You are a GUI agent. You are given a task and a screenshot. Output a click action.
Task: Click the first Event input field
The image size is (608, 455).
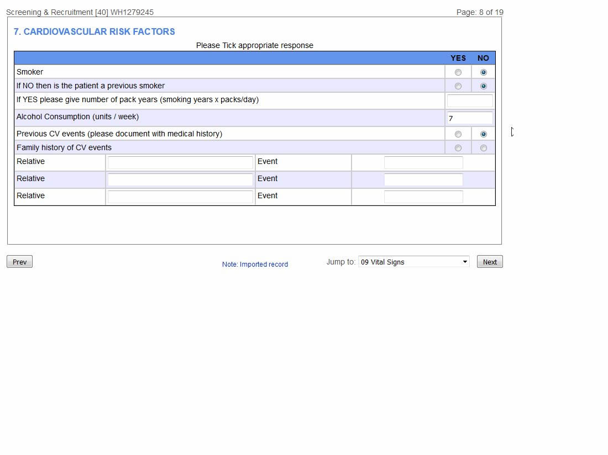click(x=423, y=162)
